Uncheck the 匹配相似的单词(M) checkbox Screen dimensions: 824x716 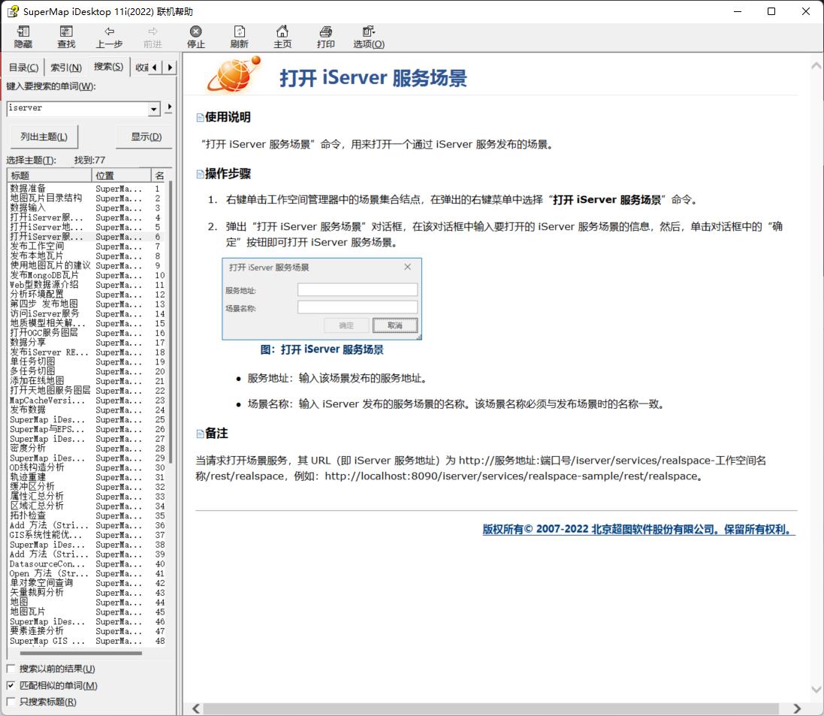tap(11, 685)
